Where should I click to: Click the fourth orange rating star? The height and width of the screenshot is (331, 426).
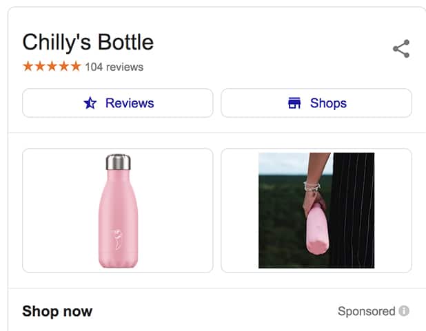click(x=63, y=67)
